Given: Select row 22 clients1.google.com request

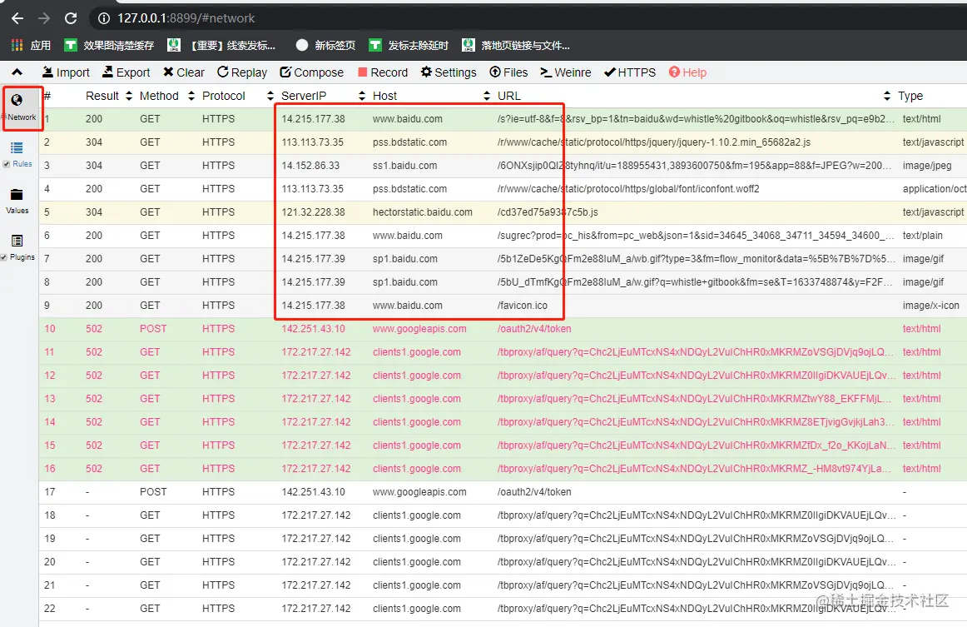Looking at the screenshot, I should click(x=503, y=610).
